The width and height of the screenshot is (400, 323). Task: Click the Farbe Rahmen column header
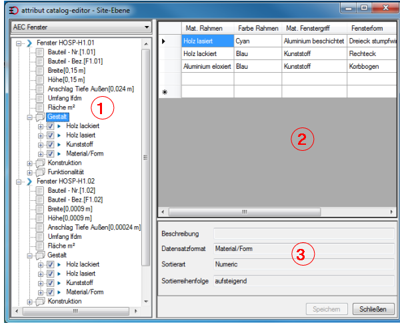(x=258, y=28)
